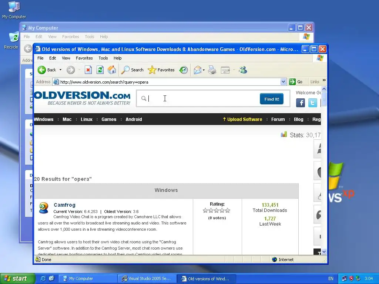
Task: Click the Stats bar chart icon
Action: pos(284,134)
